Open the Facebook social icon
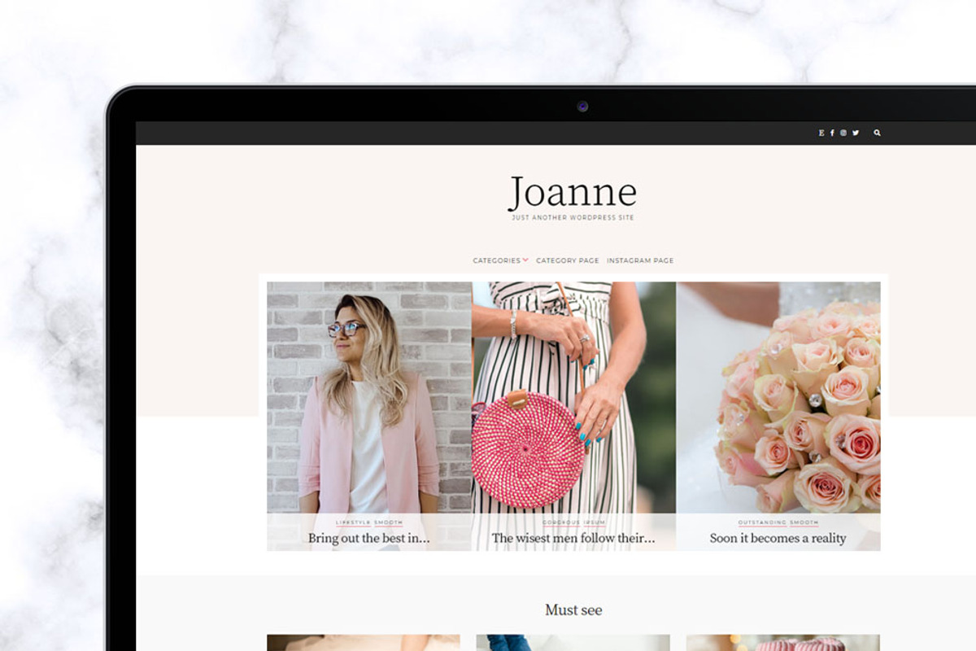Viewport: 976px width, 651px height. coord(832,133)
